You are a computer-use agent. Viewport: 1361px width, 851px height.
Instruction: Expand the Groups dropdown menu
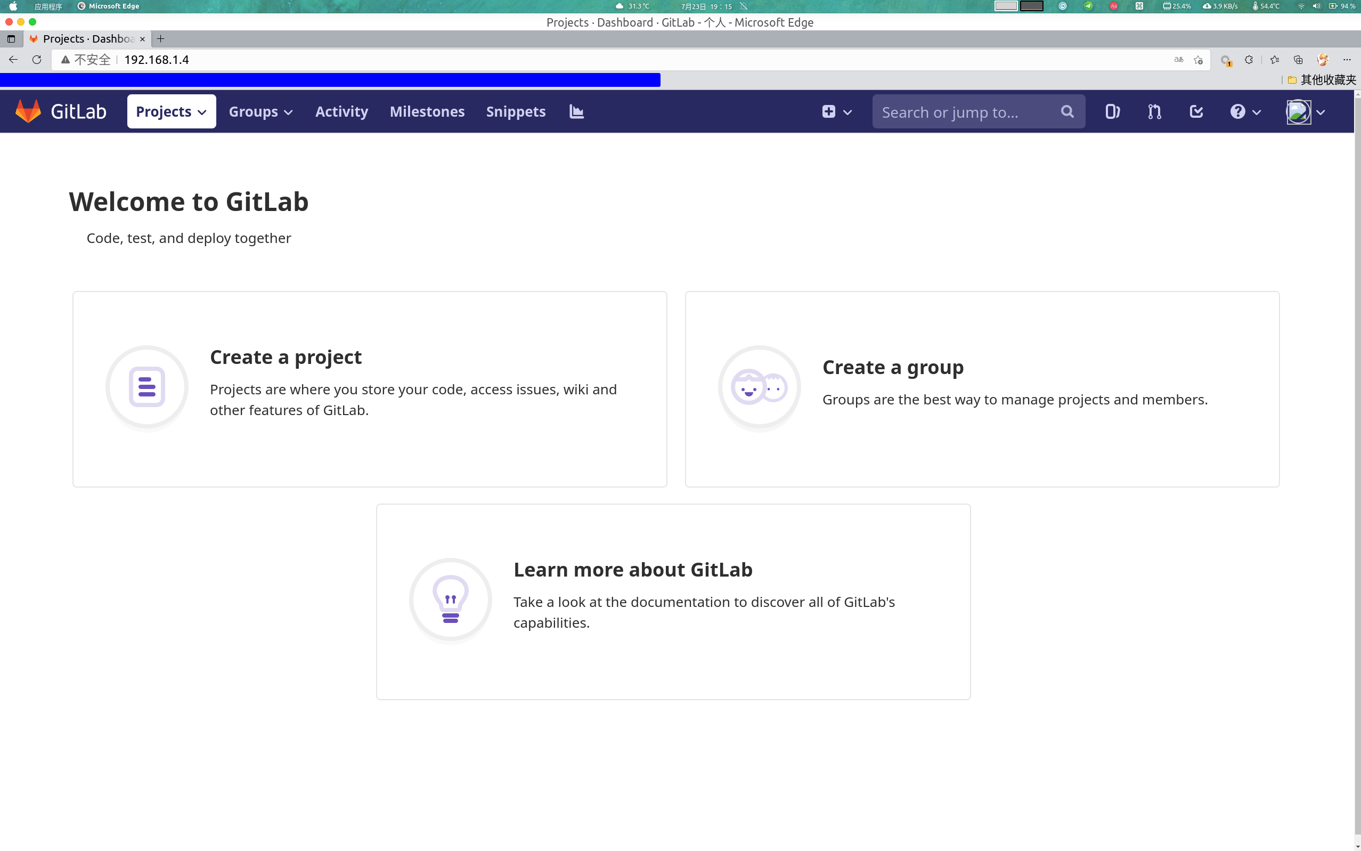point(260,111)
